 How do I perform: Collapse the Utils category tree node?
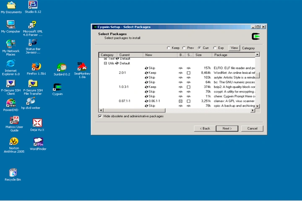105,63
